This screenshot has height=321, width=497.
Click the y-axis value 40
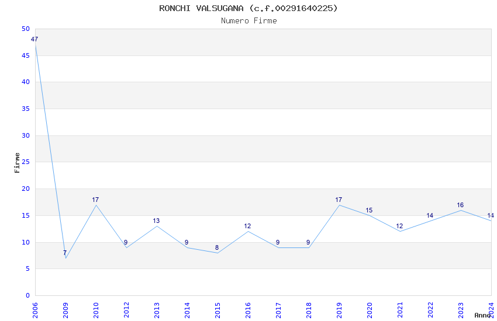[26, 82]
